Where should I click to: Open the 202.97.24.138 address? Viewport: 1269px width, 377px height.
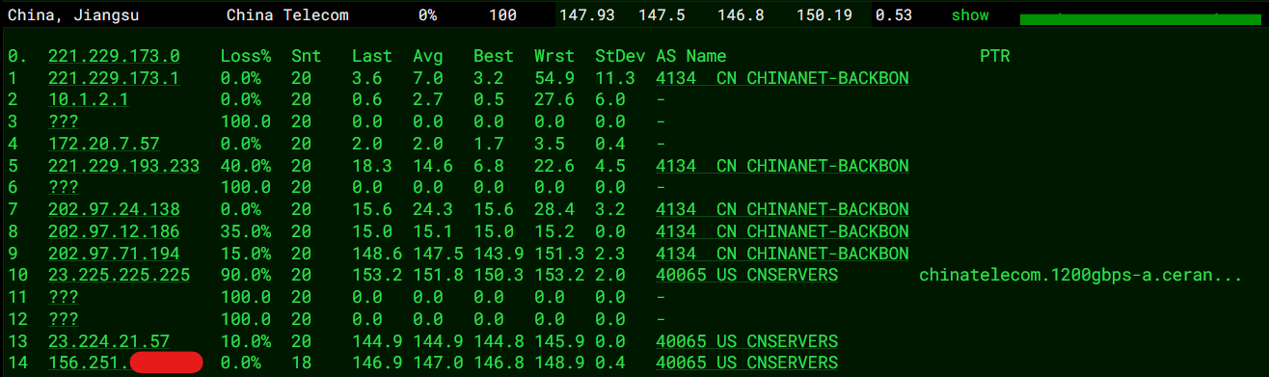(x=114, y=210)
